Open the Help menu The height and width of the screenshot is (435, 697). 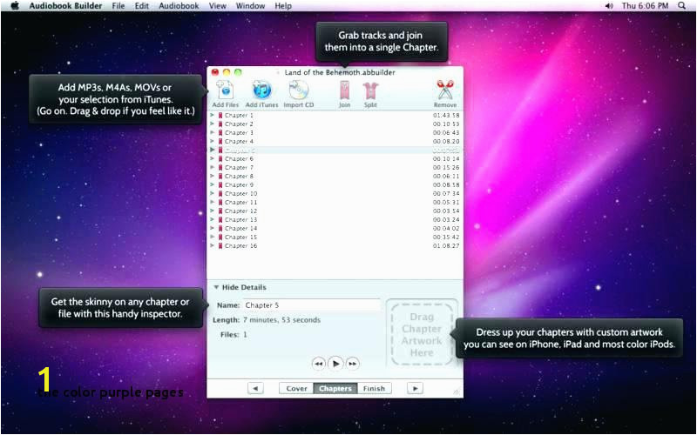coord(283,6)
